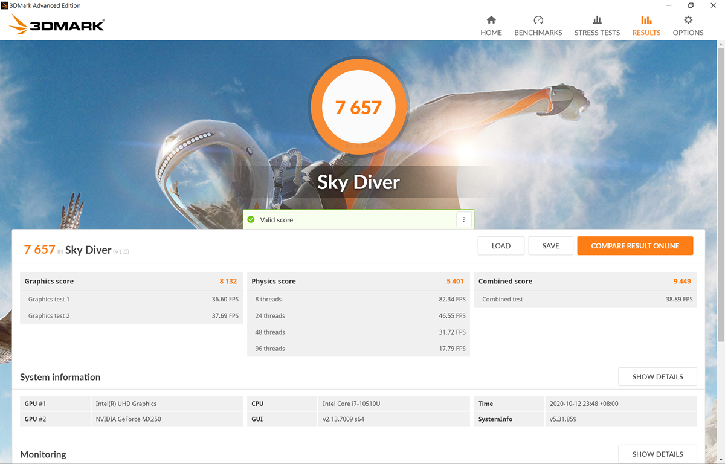Select the 24 threads row
Image resolution: width=725 pixels, height=464 pixels.
click(x=358, y=316)
